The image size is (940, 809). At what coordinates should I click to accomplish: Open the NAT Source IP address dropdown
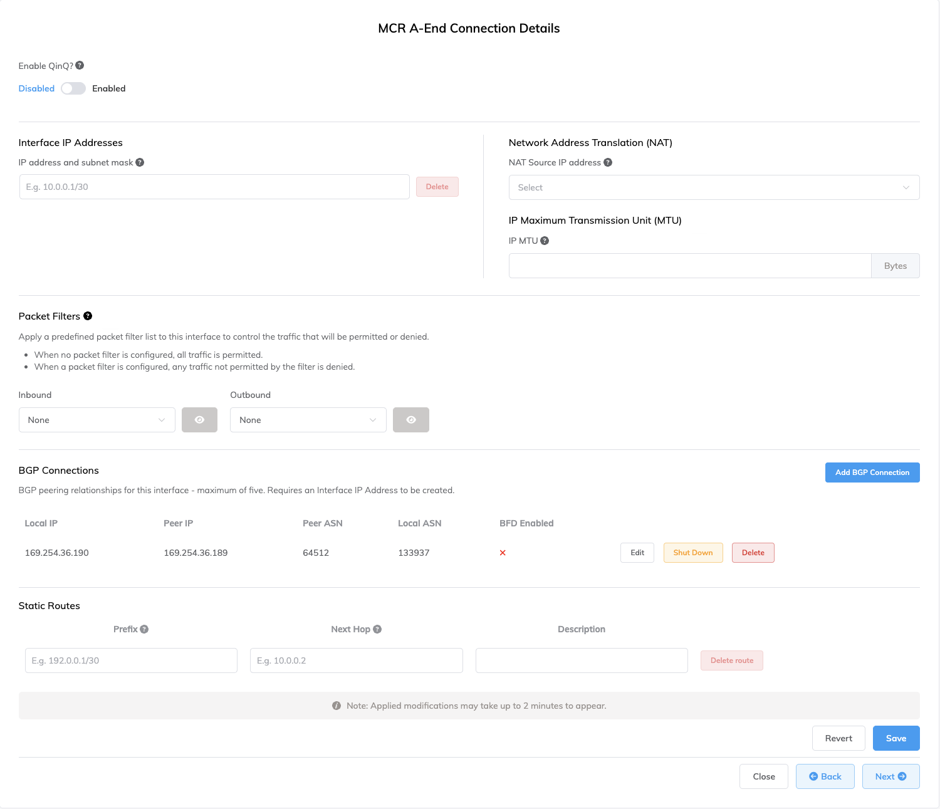click(x=714, y=187)
